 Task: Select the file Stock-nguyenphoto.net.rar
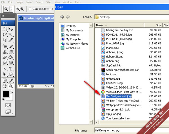coord(123,70)
